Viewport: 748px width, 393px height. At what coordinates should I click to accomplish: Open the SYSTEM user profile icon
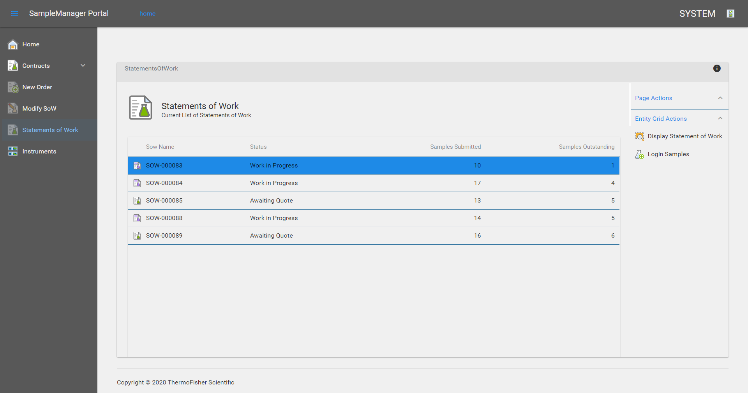[x=730, y=14]
